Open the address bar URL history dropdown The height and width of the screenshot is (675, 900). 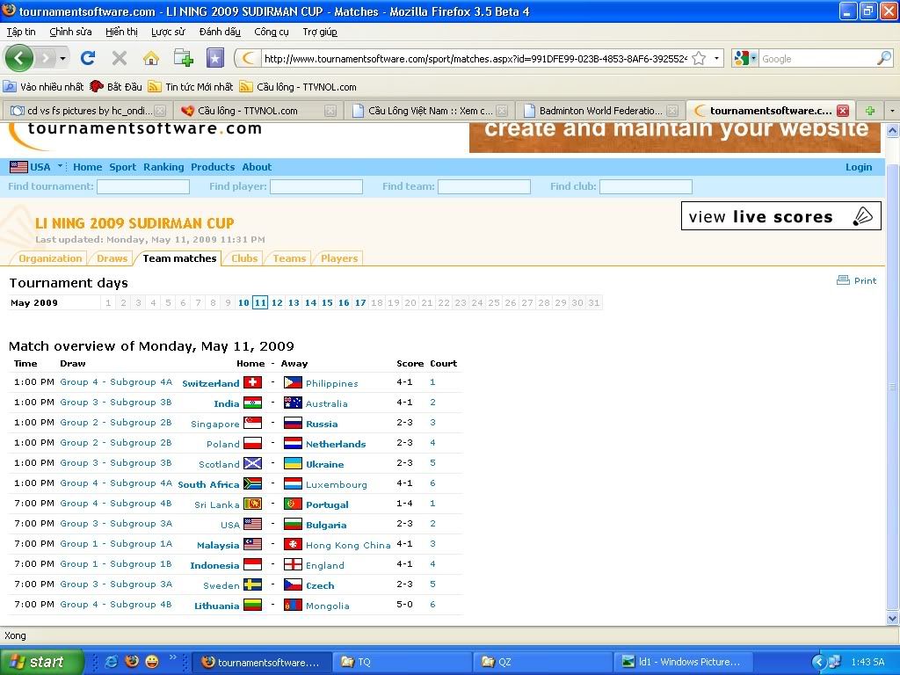716,59
